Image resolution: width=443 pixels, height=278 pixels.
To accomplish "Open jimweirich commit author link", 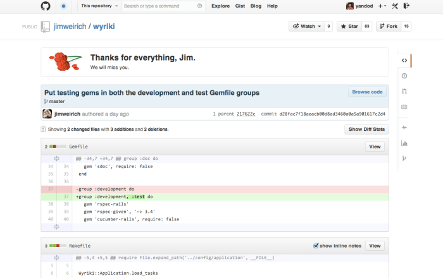I will coord(67,114).
